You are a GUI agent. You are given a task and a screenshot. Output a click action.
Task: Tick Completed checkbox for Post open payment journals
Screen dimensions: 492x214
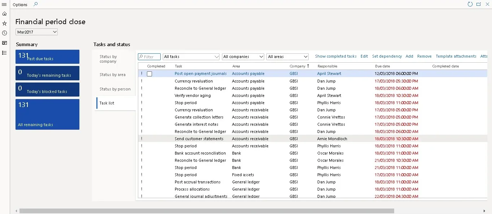pyautogui.click(x=149, y=73)
